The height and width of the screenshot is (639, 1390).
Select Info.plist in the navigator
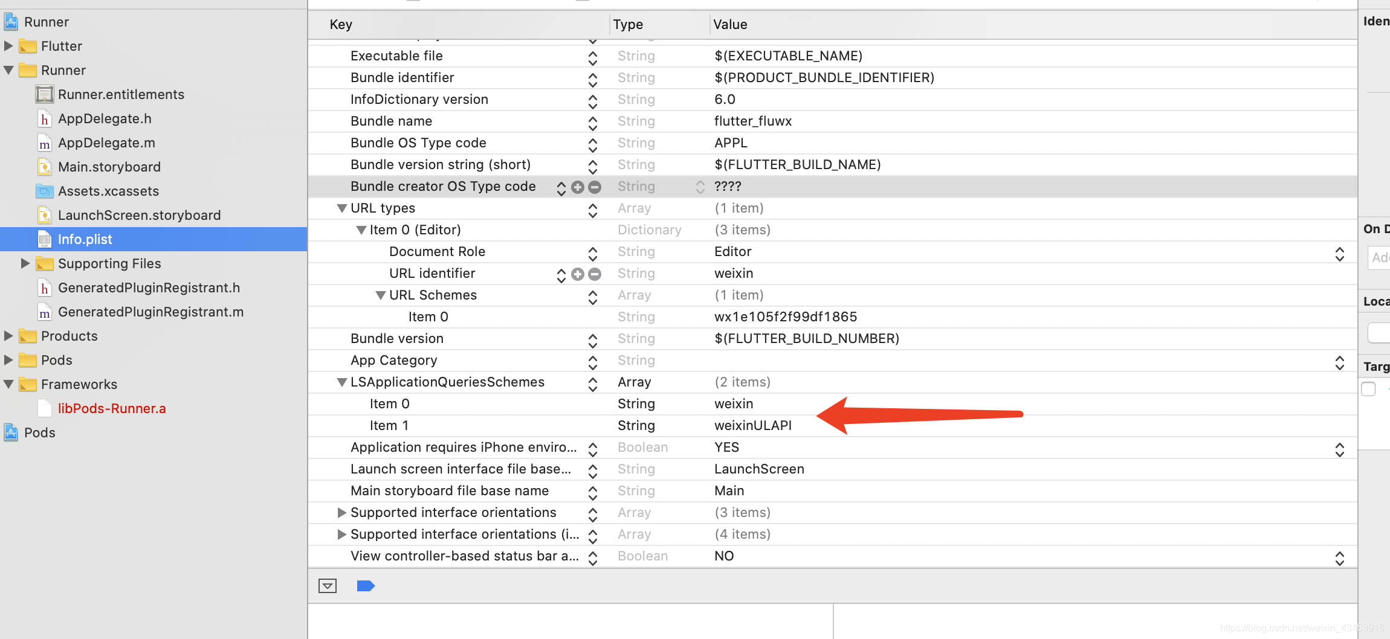click(x=154, y=240)
